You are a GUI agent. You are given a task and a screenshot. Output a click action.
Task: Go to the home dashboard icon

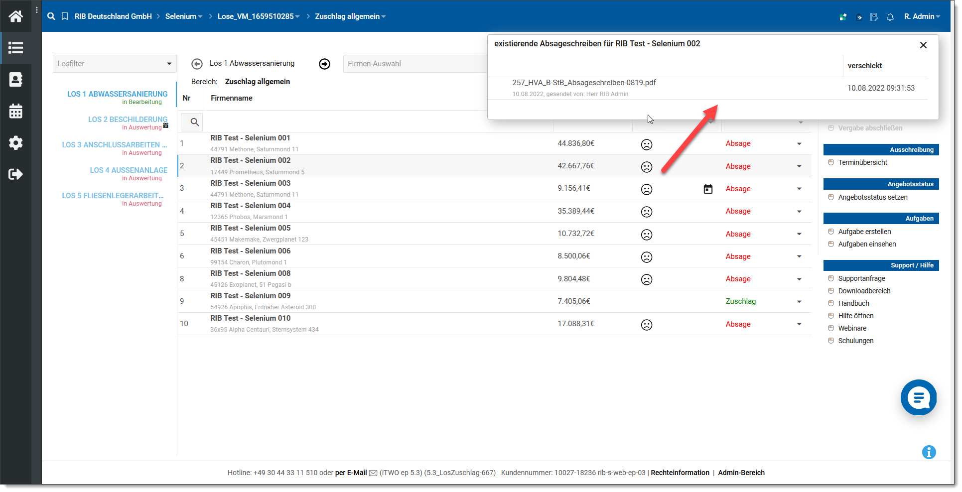pos(15,16)
